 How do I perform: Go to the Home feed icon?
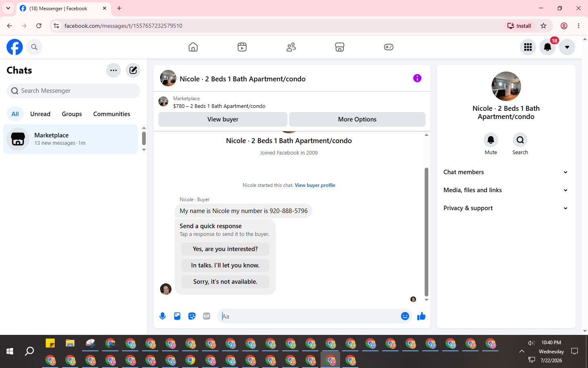coord(193,47)
